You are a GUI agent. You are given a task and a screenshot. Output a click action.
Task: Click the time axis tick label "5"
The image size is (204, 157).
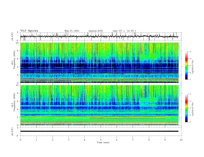coord(101,140)
